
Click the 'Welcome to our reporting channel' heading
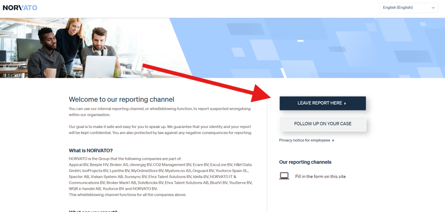pos(121,99)
